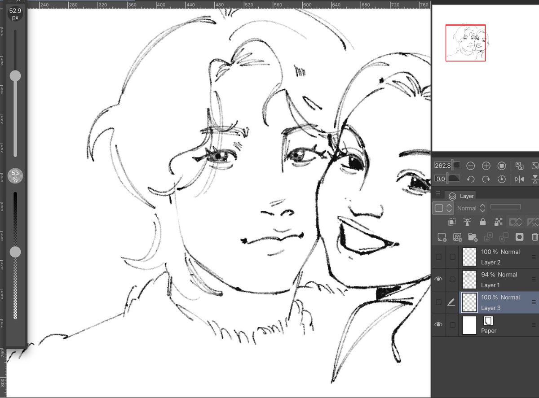Open the Paper layer row options handle
This screenshot has width=539, height=398.
[x=534, y=325]
